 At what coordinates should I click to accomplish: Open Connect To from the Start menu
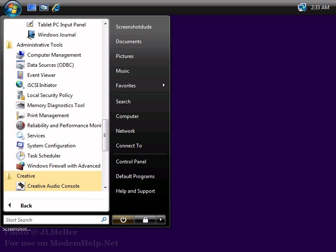pyautogui.click(x=129, y=146)
